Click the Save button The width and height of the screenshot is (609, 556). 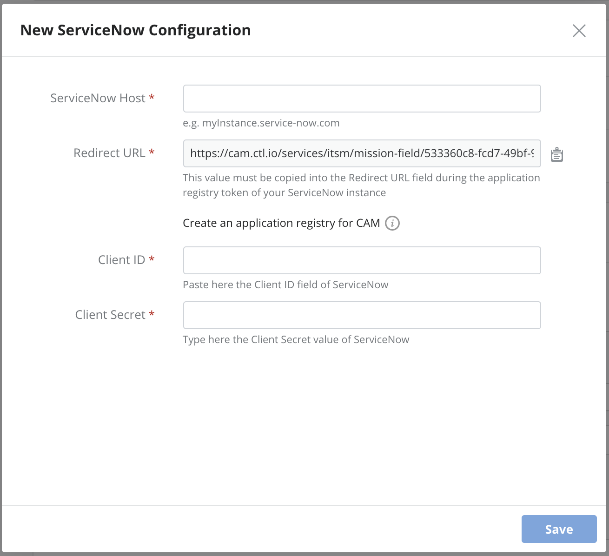pos(559,529)
